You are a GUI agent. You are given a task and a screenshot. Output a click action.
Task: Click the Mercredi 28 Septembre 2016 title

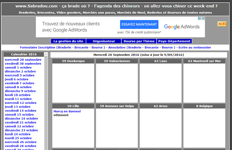pos(139,55)
